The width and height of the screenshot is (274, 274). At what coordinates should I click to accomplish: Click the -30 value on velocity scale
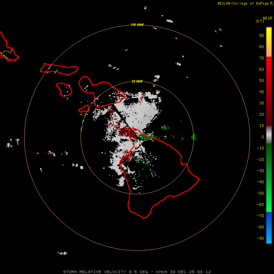tap(260, 171)
